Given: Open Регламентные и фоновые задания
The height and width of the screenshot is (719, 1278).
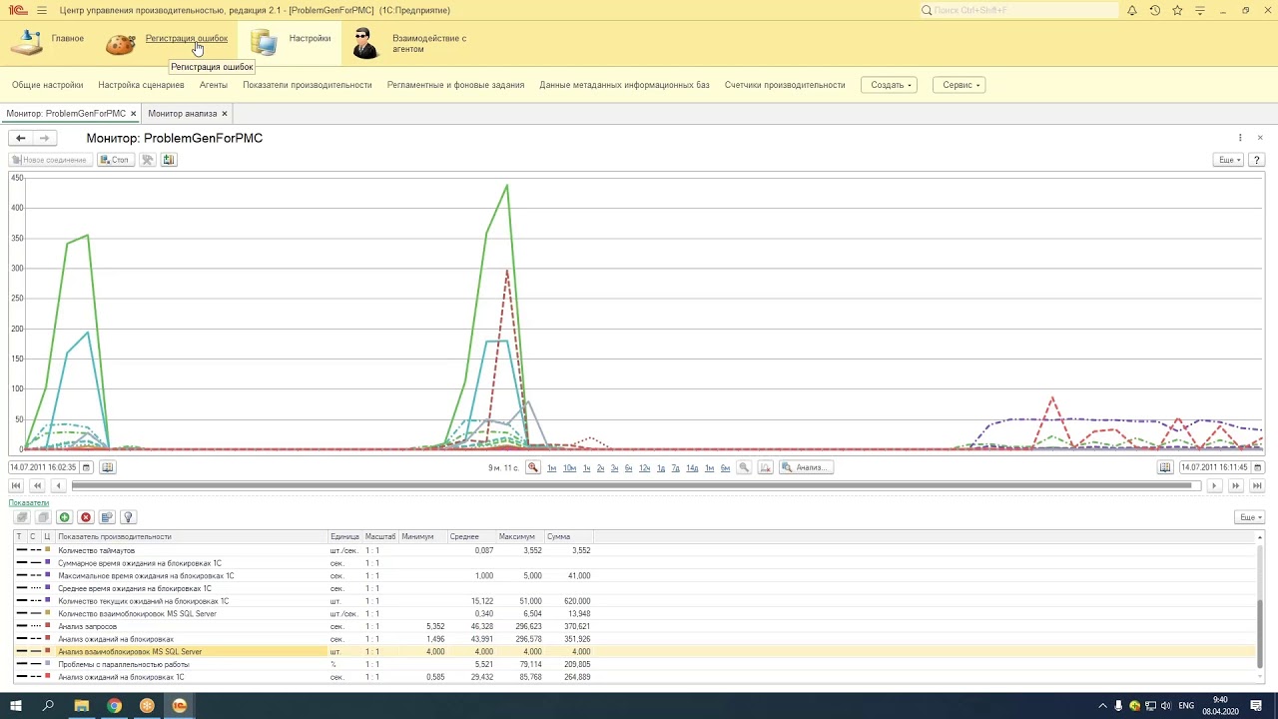Looking at the screenshot, I should point(455,85).
